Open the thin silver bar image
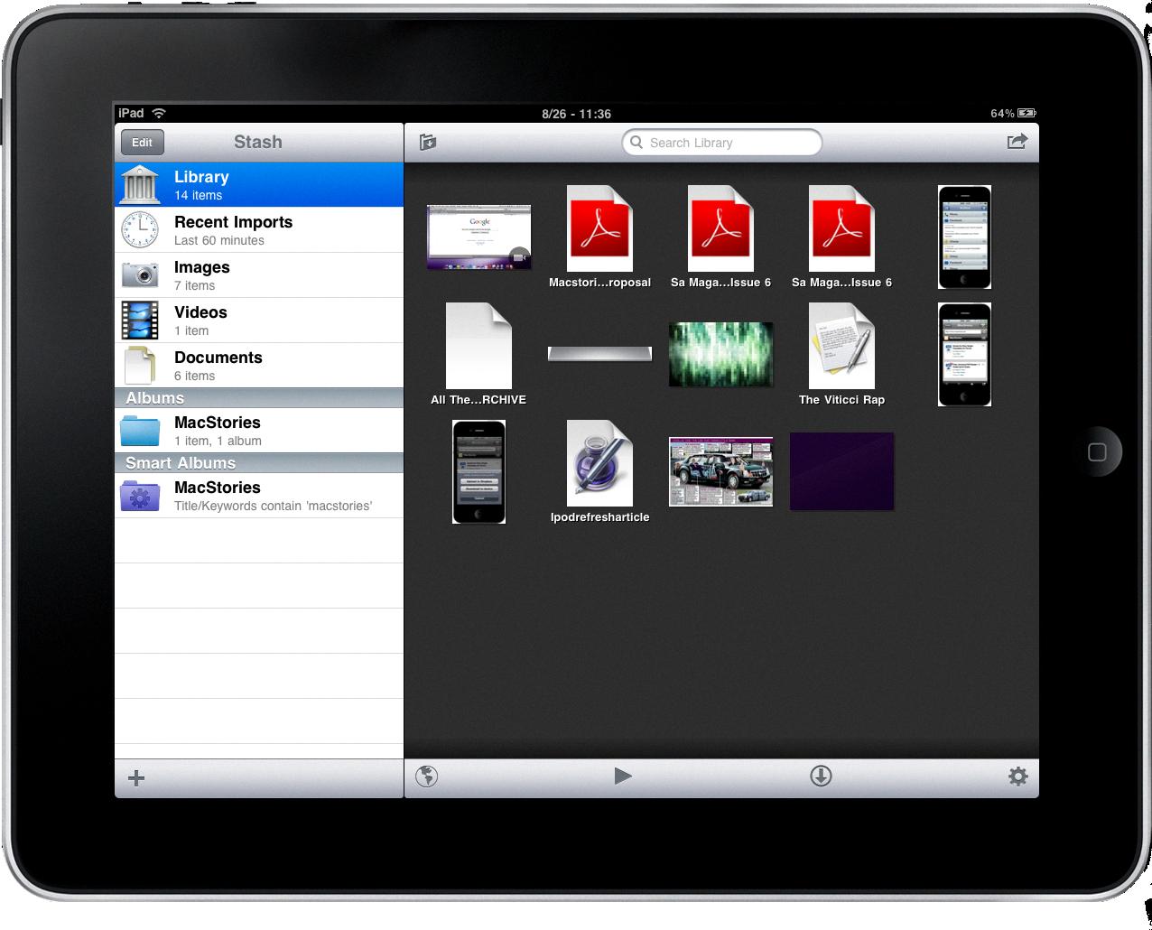Viewport: 1152px width, 930px height. [x=599, y=354]
